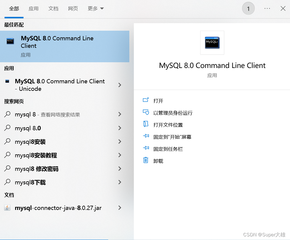The image size is (290, 240).
Task: Switch to the 全部 tab
Action: [14, 8]
